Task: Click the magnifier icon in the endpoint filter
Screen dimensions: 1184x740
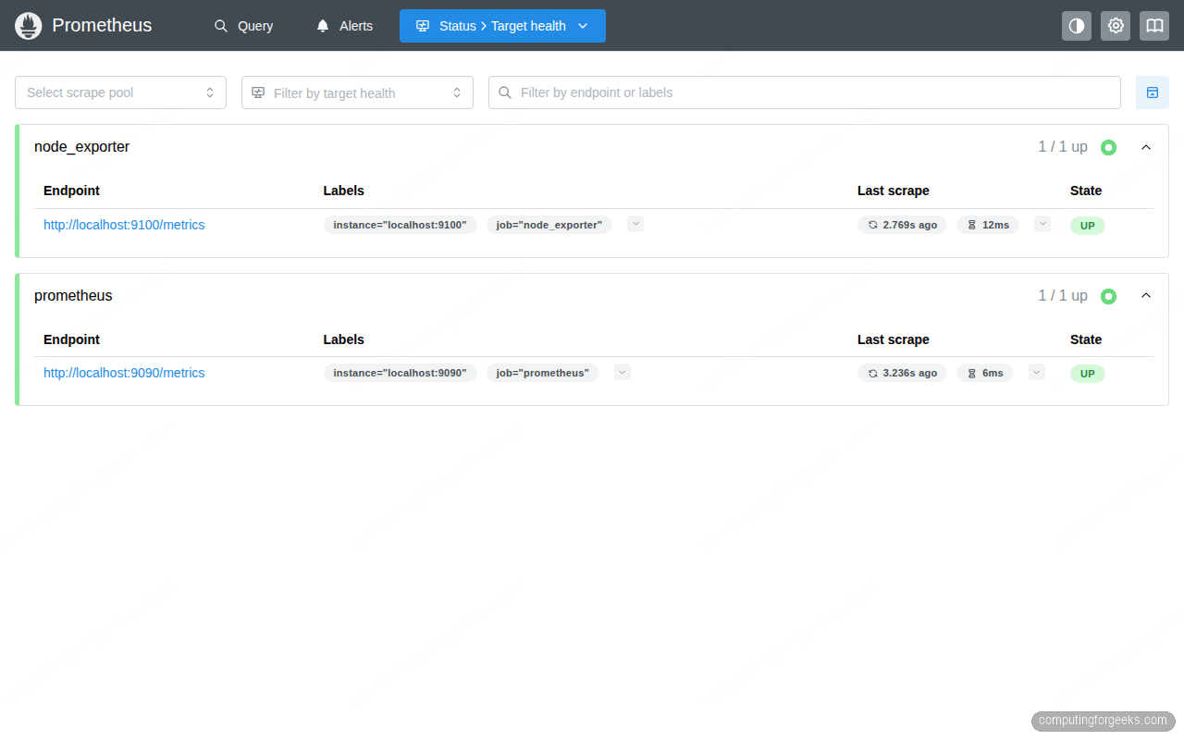Action: (504, 92)
